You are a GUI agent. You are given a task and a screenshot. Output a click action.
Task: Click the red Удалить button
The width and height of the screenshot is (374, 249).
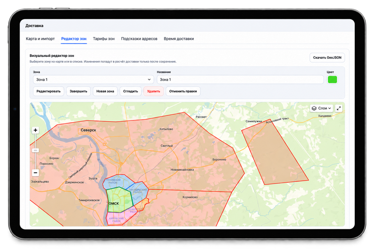(x=153, y=91)
